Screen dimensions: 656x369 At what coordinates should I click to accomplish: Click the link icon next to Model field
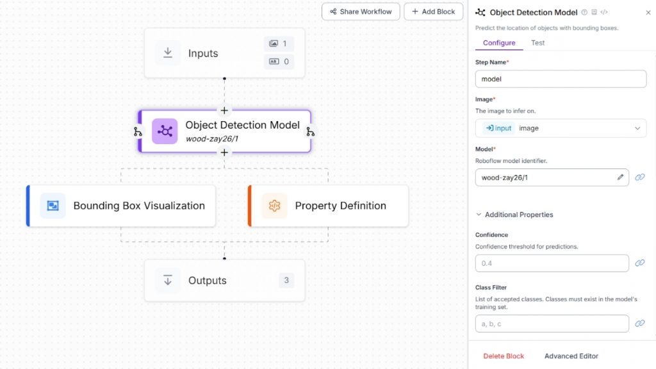[x=639, y=177]
